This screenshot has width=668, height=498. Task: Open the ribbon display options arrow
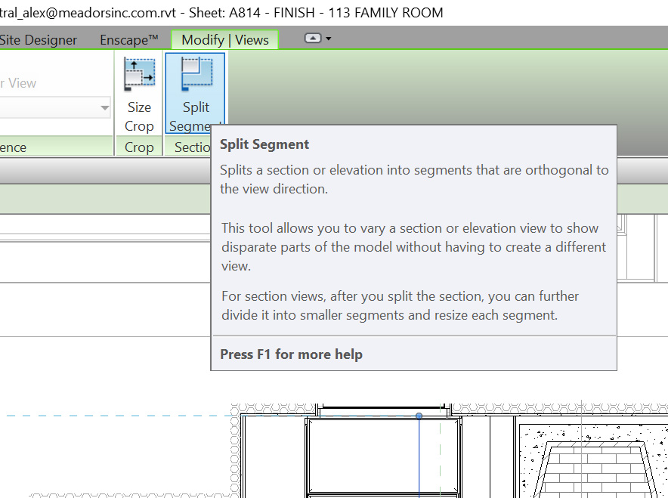[x=329, y=39]
